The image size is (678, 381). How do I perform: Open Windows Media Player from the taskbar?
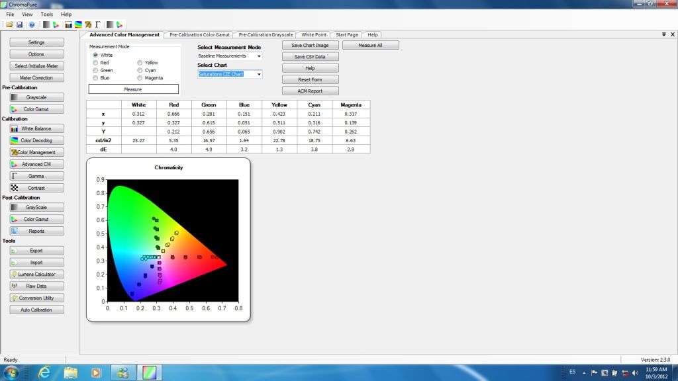(96, 372)
